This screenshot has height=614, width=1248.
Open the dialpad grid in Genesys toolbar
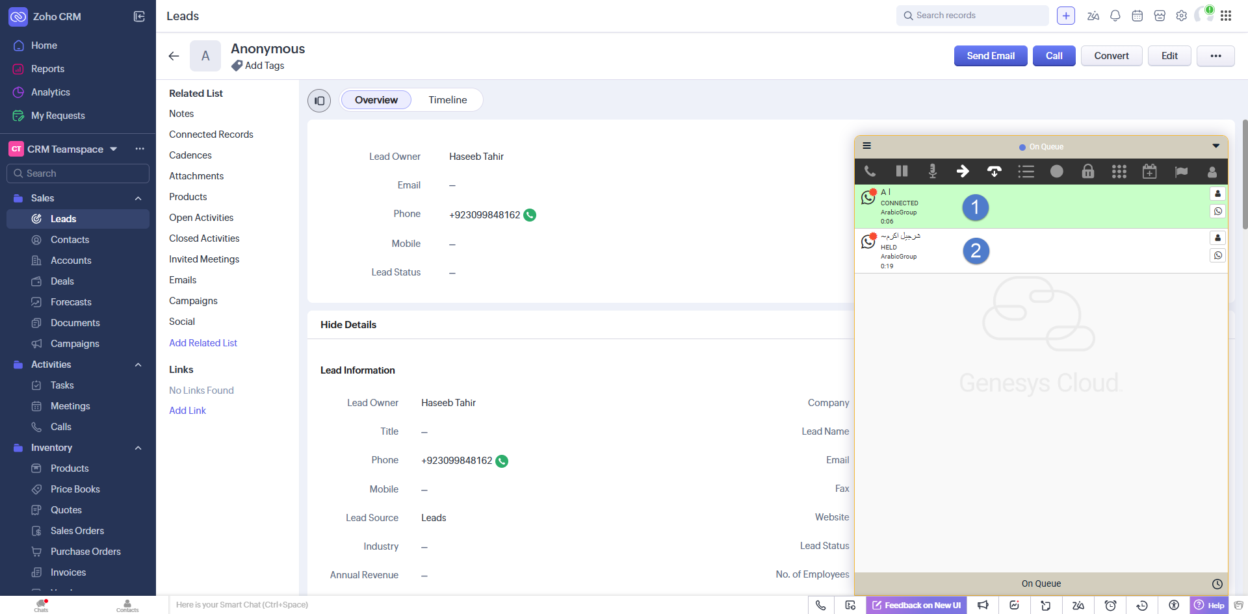coord(1119,172)
